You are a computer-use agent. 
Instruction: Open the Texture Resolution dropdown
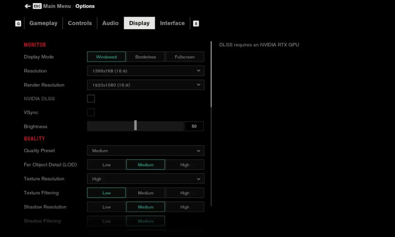tap(146, 179)
